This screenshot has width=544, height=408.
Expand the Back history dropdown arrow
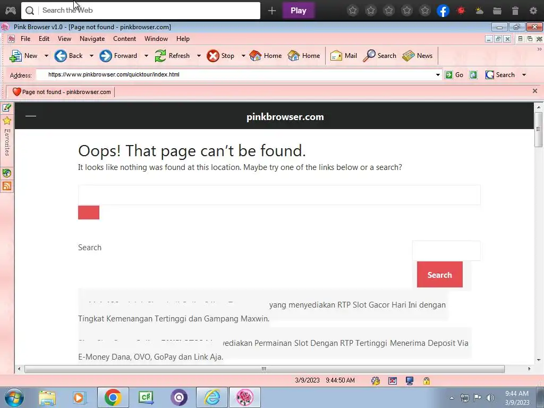(91, 56)
